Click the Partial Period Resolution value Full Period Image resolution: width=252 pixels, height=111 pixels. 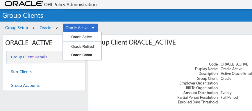(229, 98)
